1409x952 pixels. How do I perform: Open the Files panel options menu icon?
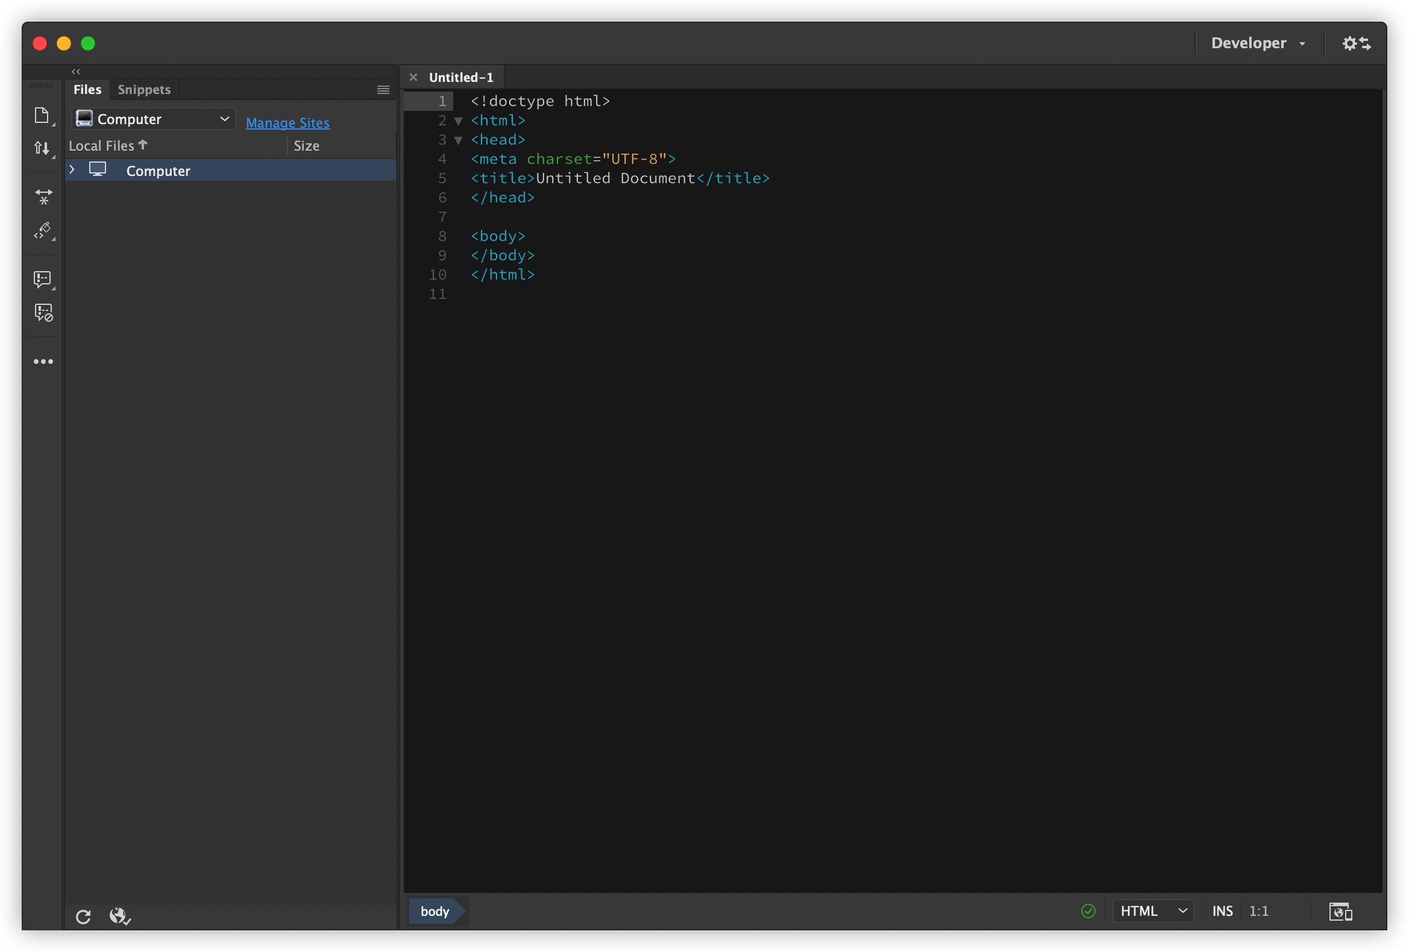point(383,90)
